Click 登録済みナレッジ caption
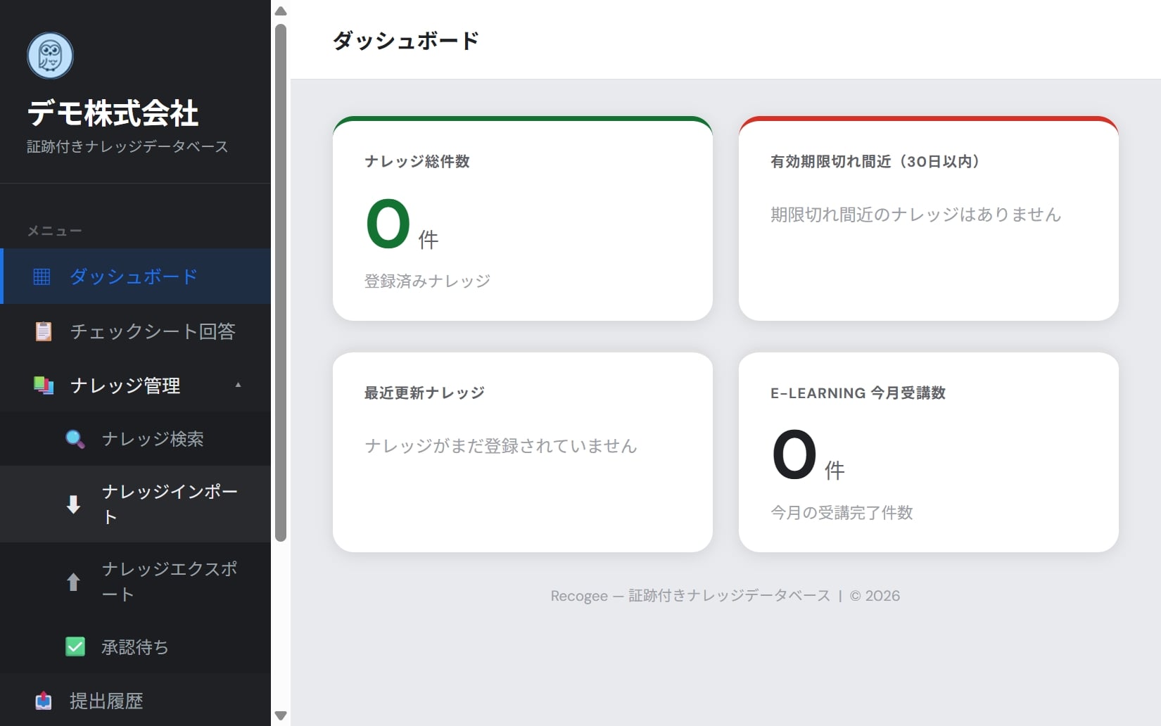This screenshot has height=726, width=1161. tap(427, 281)
